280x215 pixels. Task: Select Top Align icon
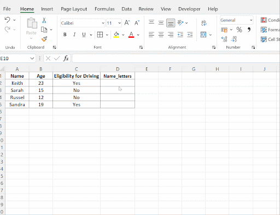(151, 22)
